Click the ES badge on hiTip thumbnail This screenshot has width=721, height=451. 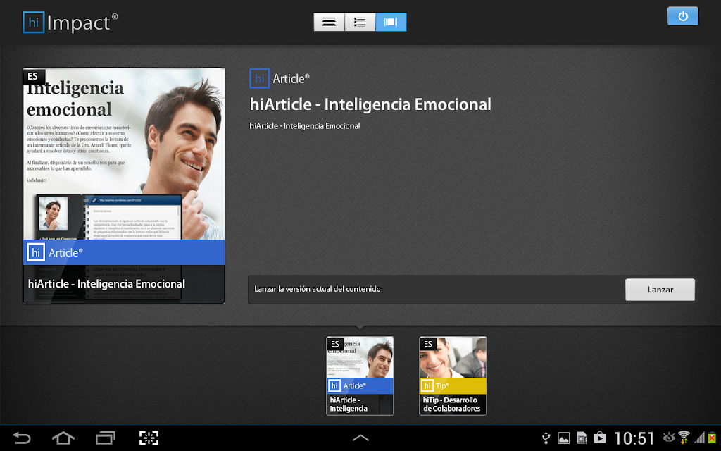[427, 344]
